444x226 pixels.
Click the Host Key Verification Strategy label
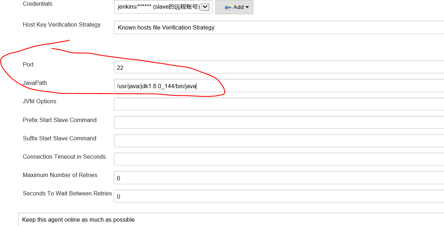(x=62, y=25)
